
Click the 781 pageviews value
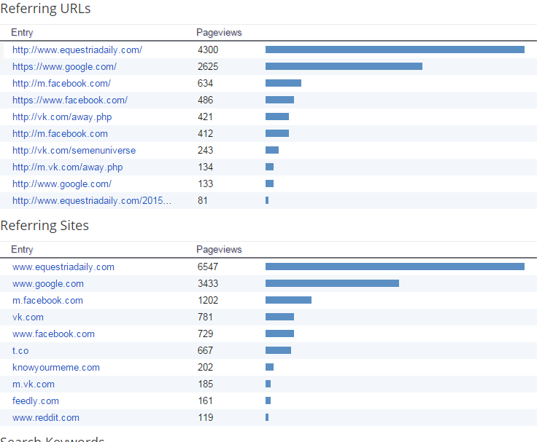pos(205,317)
